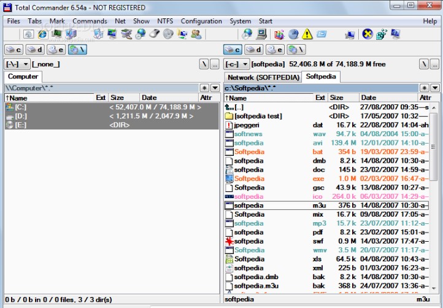Select the [E:] drive entry in left panel
443x308 pixels.
point(112,125)
